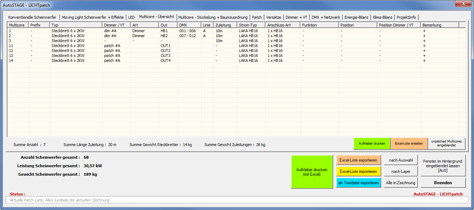This screenshot has width=474, height=210.
Task: Click Excel-Liste erstellen button
Action: coord(409,144)
